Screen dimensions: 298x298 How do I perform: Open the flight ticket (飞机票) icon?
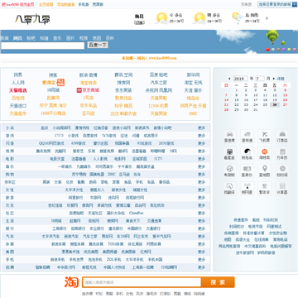[265, 134]
